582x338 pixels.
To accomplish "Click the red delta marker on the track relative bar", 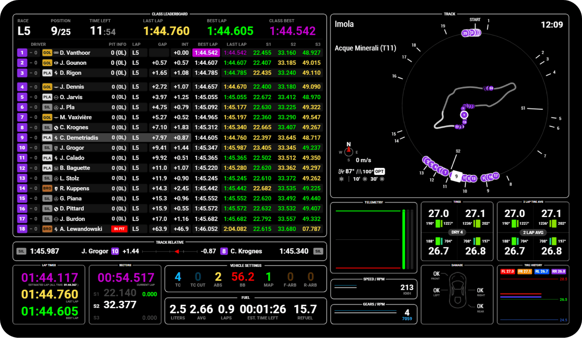I will pyautogui.click(x=177, y=251).
